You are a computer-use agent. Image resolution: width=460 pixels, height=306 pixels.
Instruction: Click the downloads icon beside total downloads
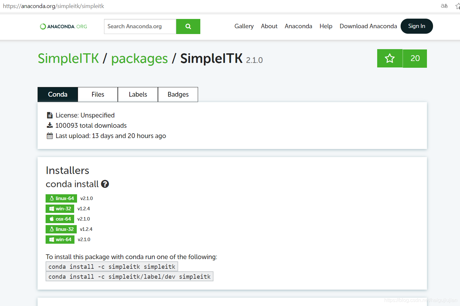[x=50, y=125]
